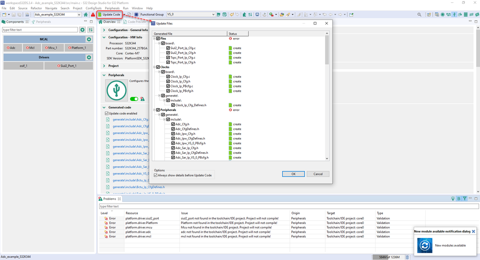480x260 pixels.
Task: Toggle the Peripherals enable switch
Action: (134, 99)
